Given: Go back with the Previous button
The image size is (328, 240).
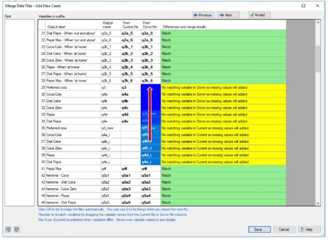Looking at the screenshot, I should pyautogui.click(x=203, y=15).
